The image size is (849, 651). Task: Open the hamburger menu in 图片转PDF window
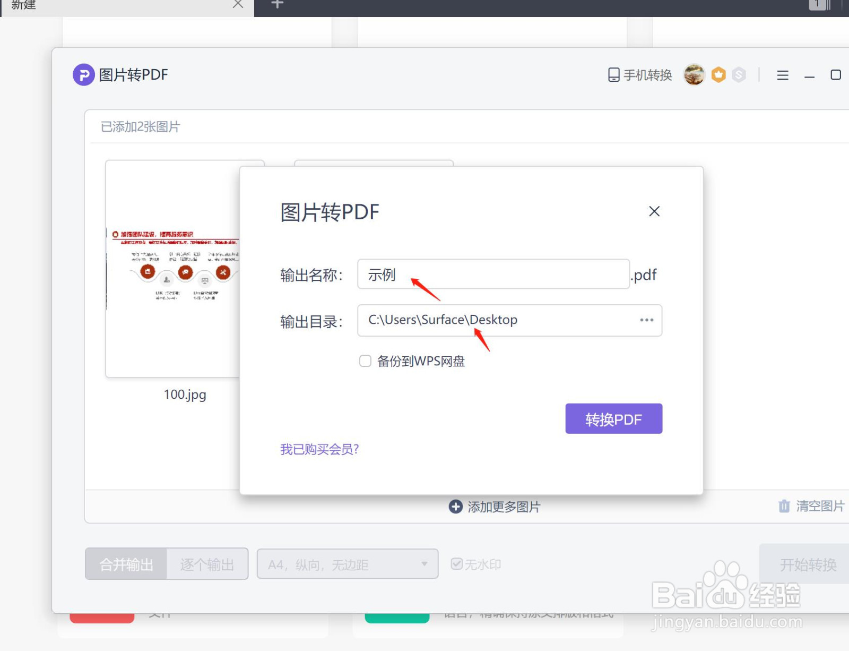[x=783, y=75]
